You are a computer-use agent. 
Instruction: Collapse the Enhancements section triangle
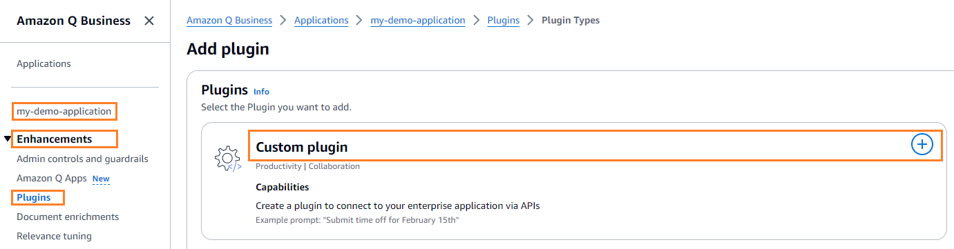click(x=8, y=139)
